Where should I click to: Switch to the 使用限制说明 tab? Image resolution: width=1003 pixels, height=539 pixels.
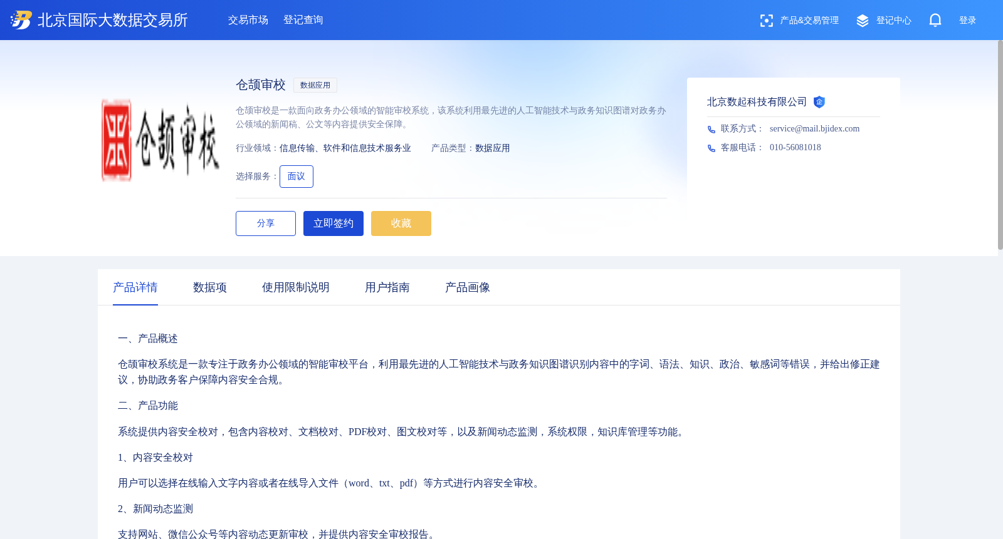pyautogui.click(x=296, y=287)
